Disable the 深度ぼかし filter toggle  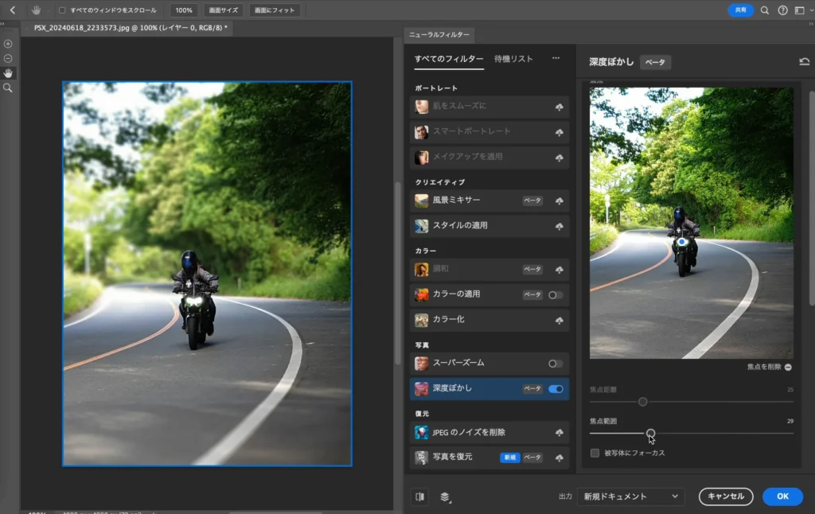(x=556, y=389)
